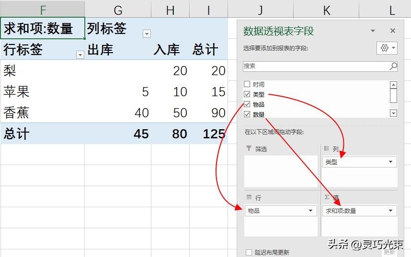Viewport: 411px width, 257px height.
Task: Select the grand total 125 cell
Action: (x=209, y=134)
